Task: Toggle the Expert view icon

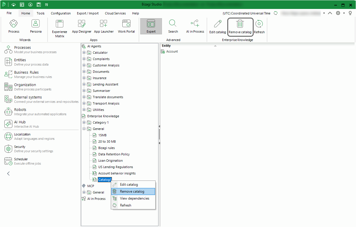Action: pos(151,26)
